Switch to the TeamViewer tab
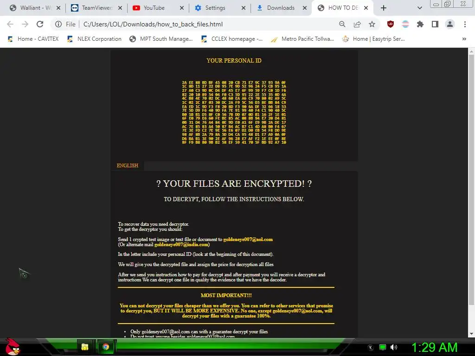Viewport: 475px width, 356px height. click(x=96, y=8)
